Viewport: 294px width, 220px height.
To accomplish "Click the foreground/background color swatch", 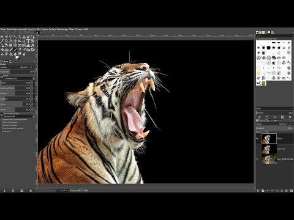I will tap(17, 58).
